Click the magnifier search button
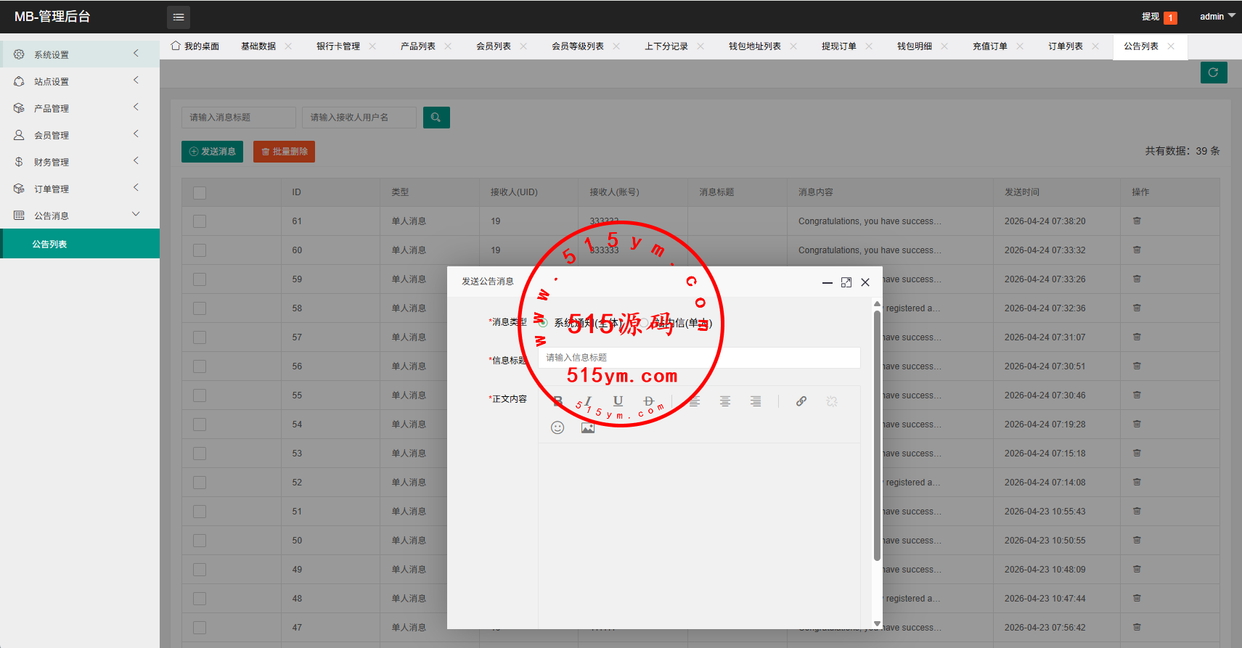Image resolution: width=1242 pixels, height=648 pixels. point(436,118)
